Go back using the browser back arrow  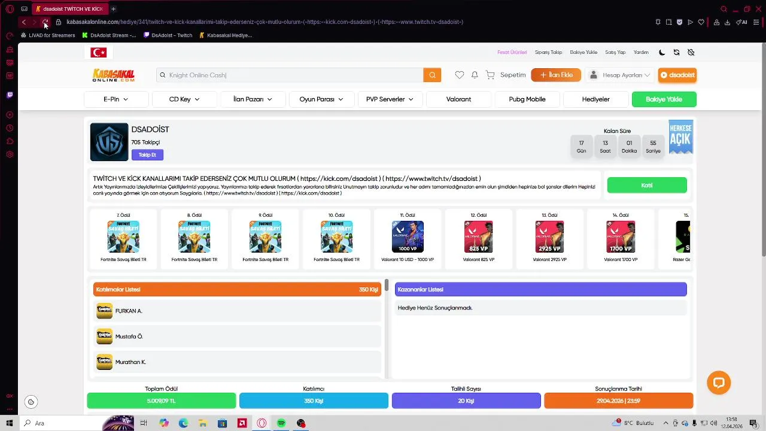pos(23,22)
